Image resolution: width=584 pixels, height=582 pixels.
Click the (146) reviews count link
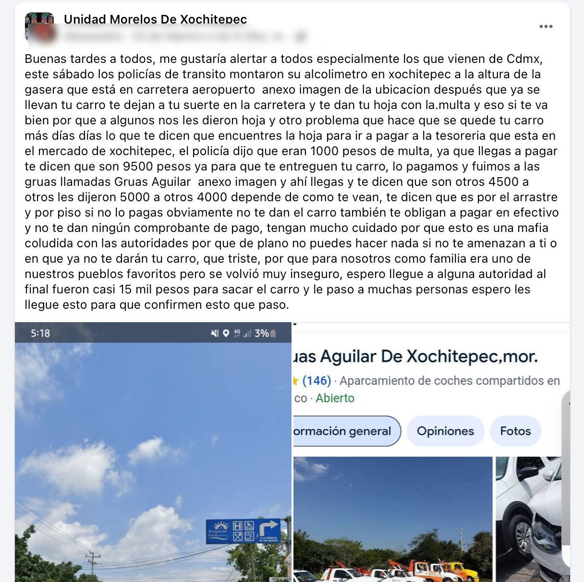pyautogui.click(x=316, y=381)
